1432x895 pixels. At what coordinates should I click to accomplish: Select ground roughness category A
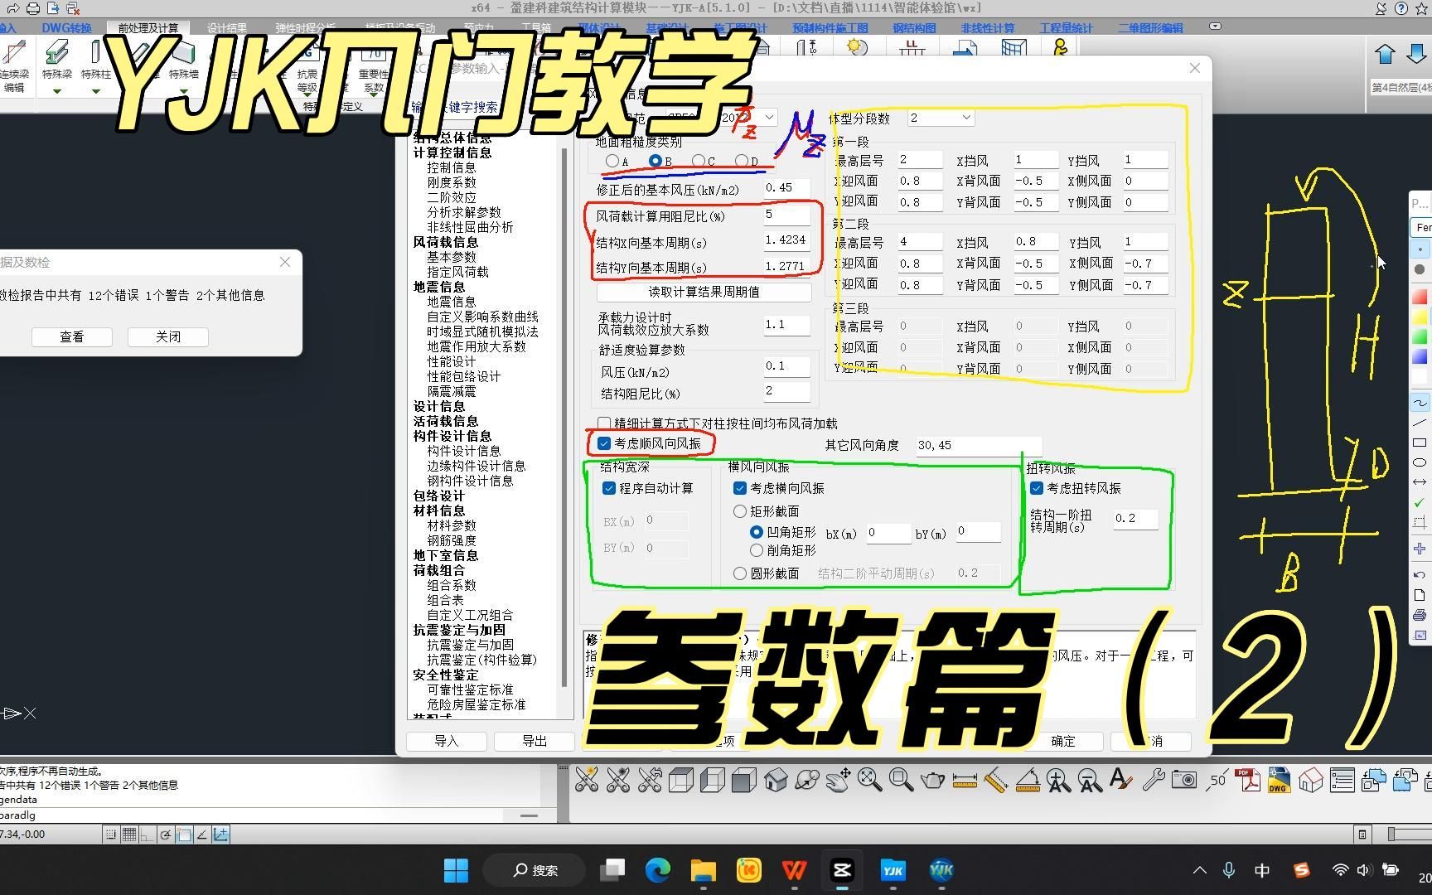coord(612,161)
